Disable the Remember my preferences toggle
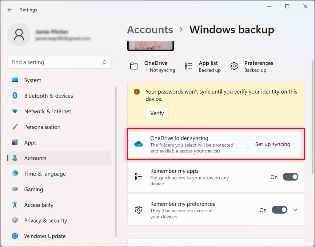315x247 pixels. (279, 210)
